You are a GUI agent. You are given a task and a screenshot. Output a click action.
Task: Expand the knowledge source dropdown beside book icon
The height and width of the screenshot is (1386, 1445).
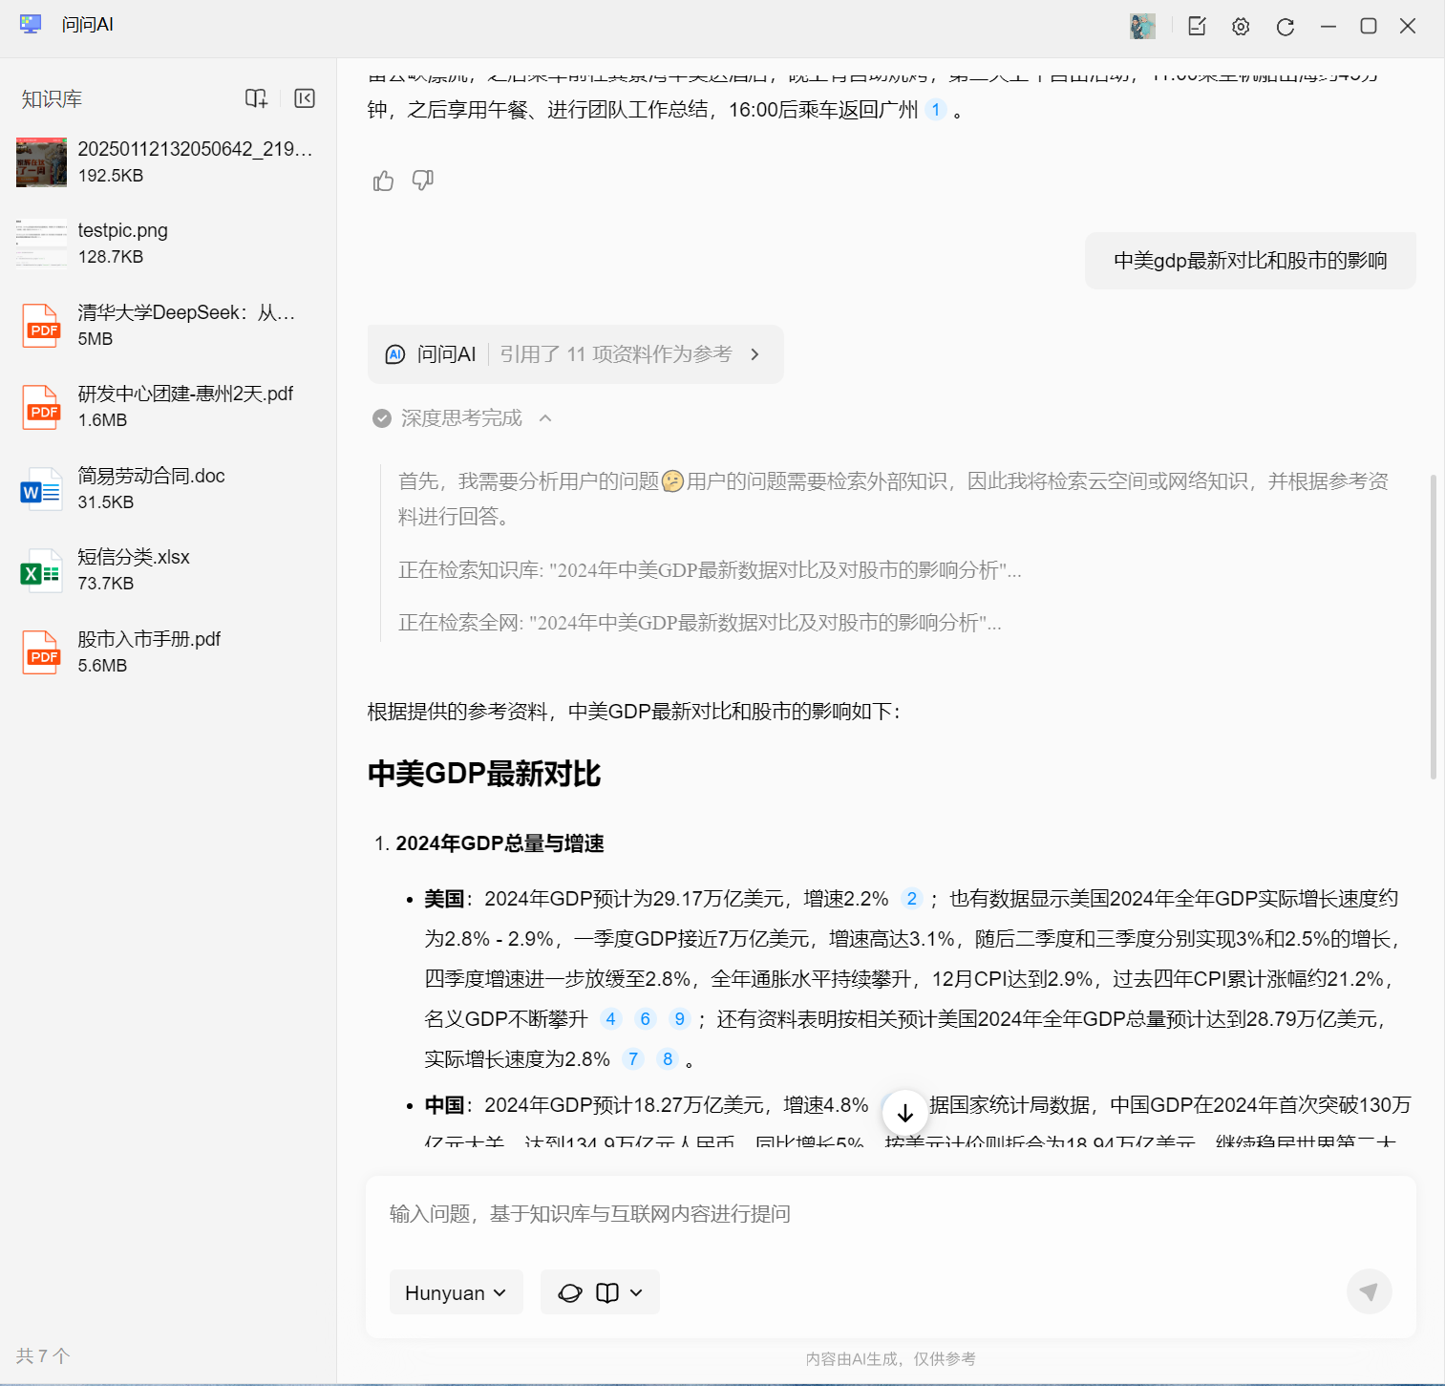(631, 1291)
